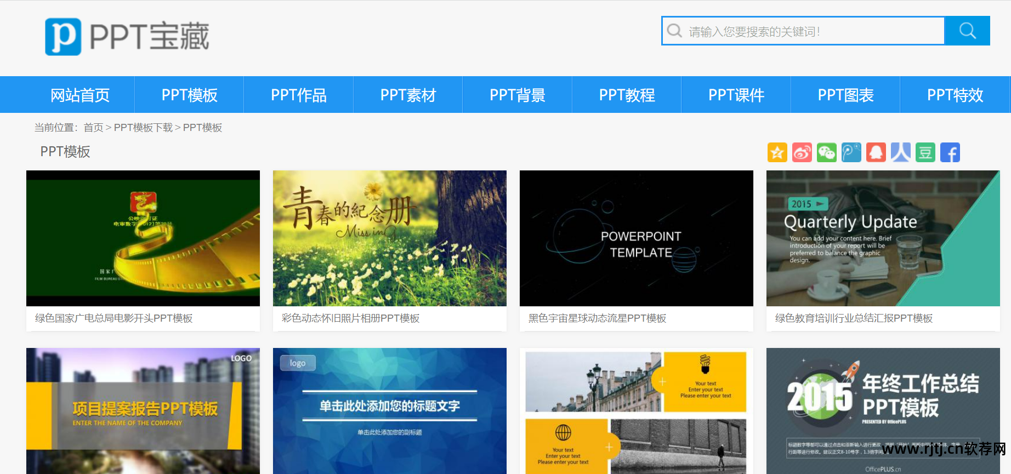Click title 绿色教育培训行业总结汇报PPT模板
The height and width of the screenshot is (474, 1011).
point(854,318)
